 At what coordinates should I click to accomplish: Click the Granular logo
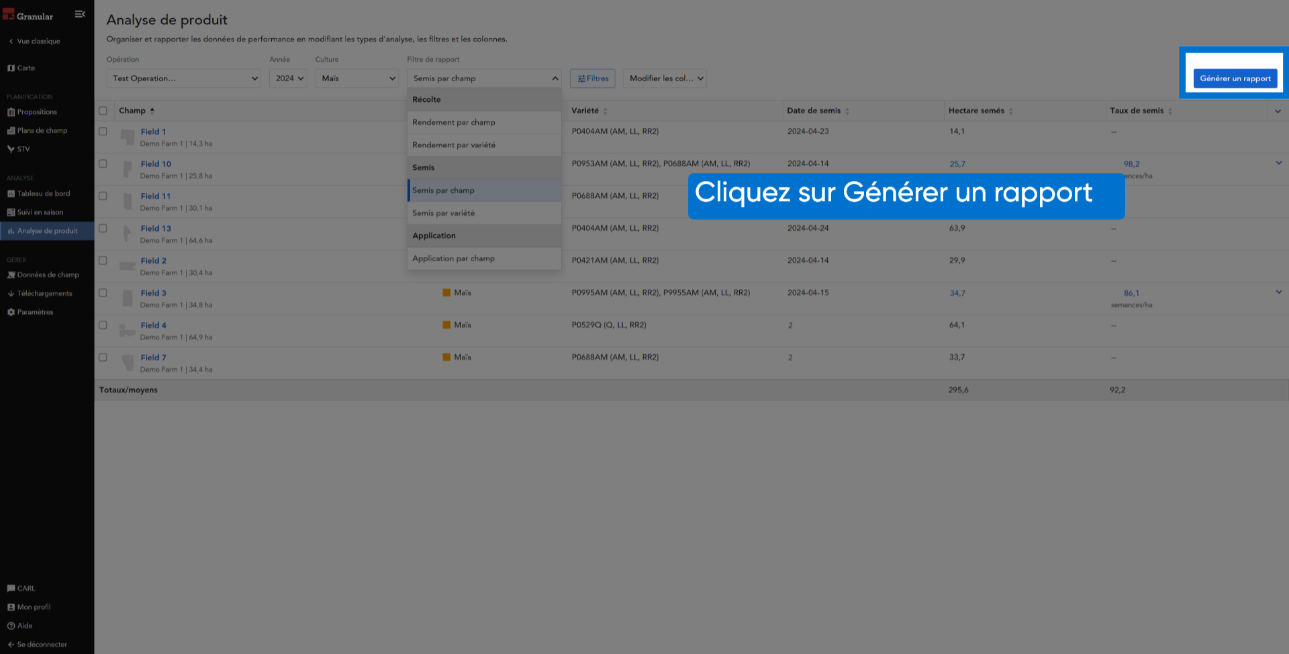tap(28, 15)
